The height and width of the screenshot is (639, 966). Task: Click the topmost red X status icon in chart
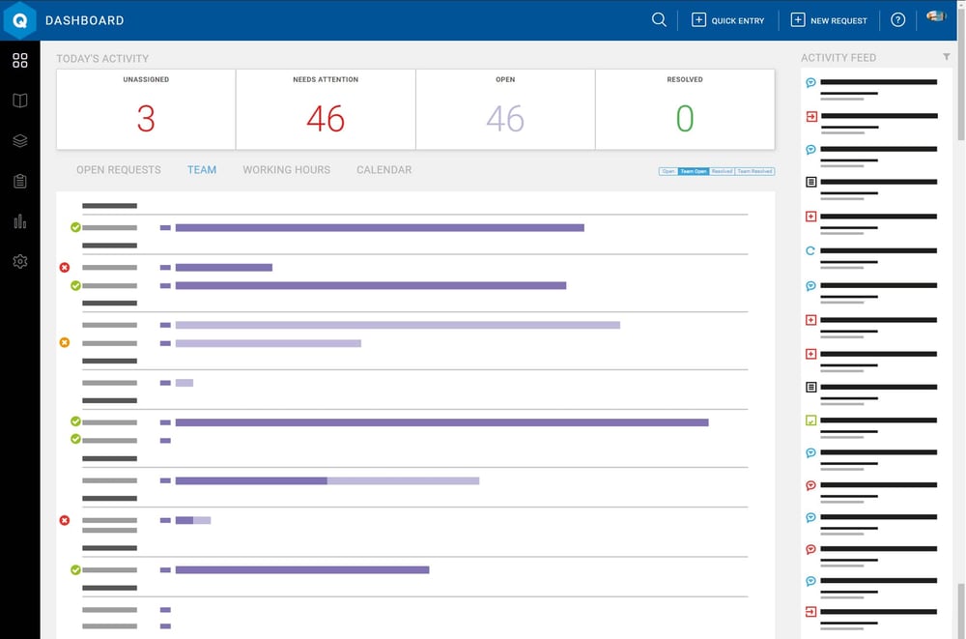(64, 267)
